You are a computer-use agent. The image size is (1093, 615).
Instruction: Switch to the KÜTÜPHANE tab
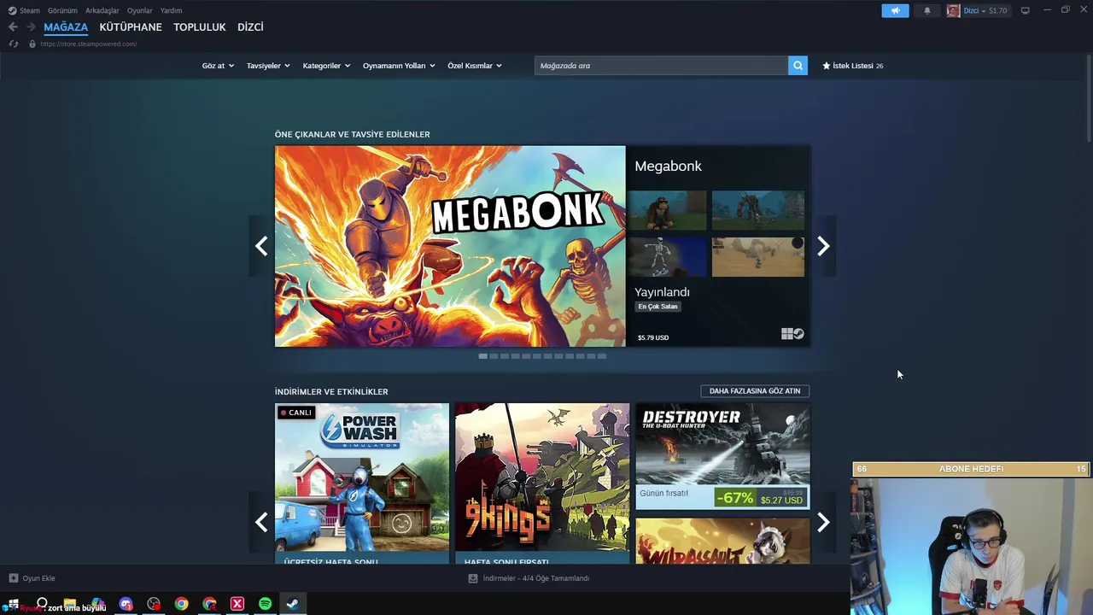[131, 27]
